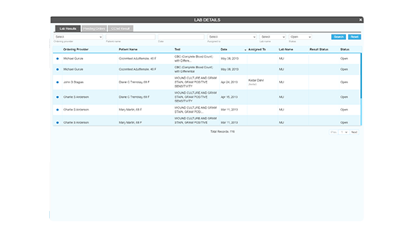Sort by the Ordering Provider column header
Image resolution: width=414 pixels, height=252 pixels.
click(76, 49)
